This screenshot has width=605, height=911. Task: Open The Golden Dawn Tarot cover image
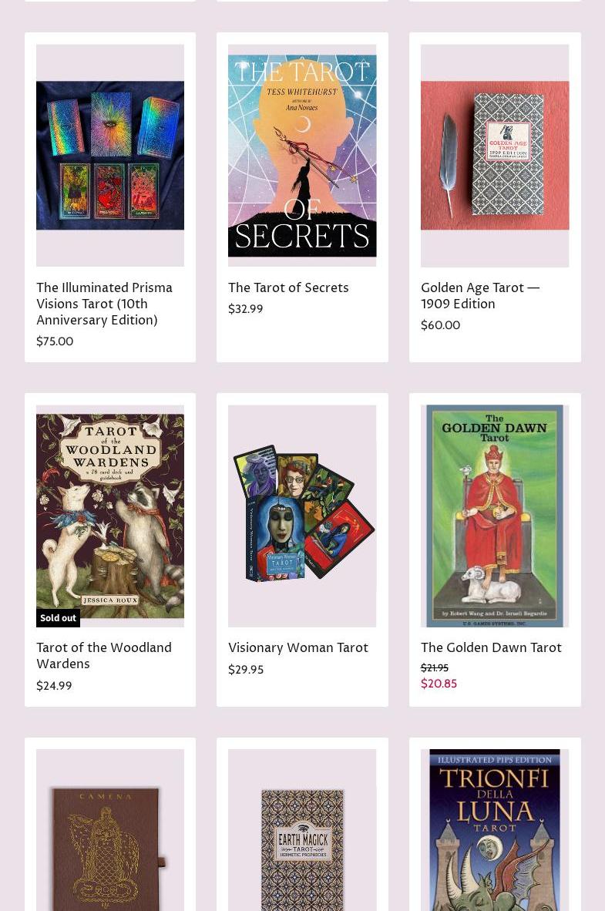click(495, 516)
